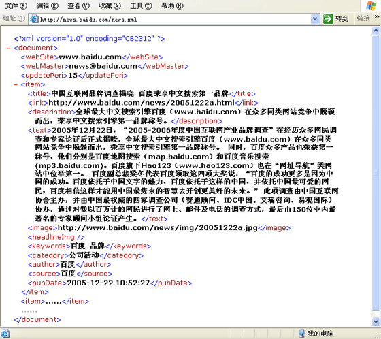Click the description opening tag
Image resolution: width=381 pixels, height=339 pixels.
point(52,112)
